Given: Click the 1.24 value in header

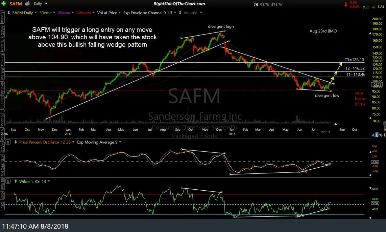Looking at the screenshot, I should click(x=381, y=7).
